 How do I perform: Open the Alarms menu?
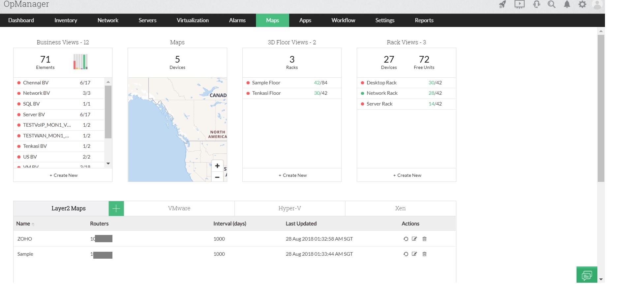click(237, 20)
